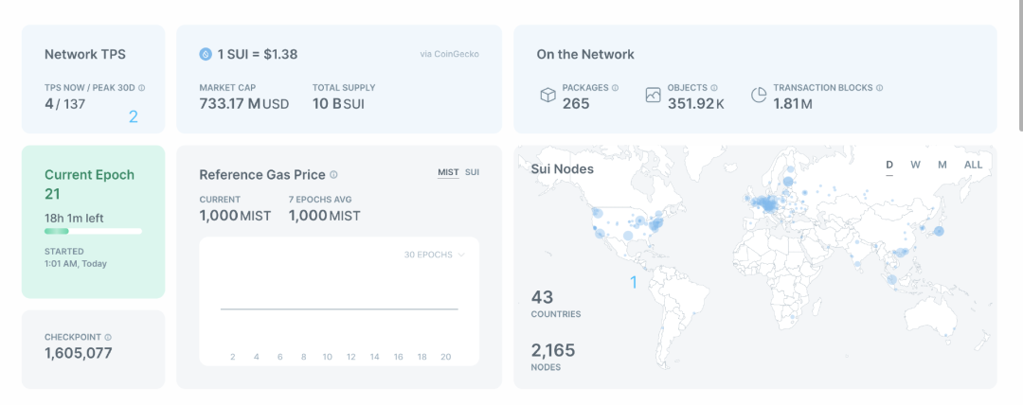Click the Packages cube icon
The width and height of the screenshot is (1023, 405).
(x=548, y=96)
